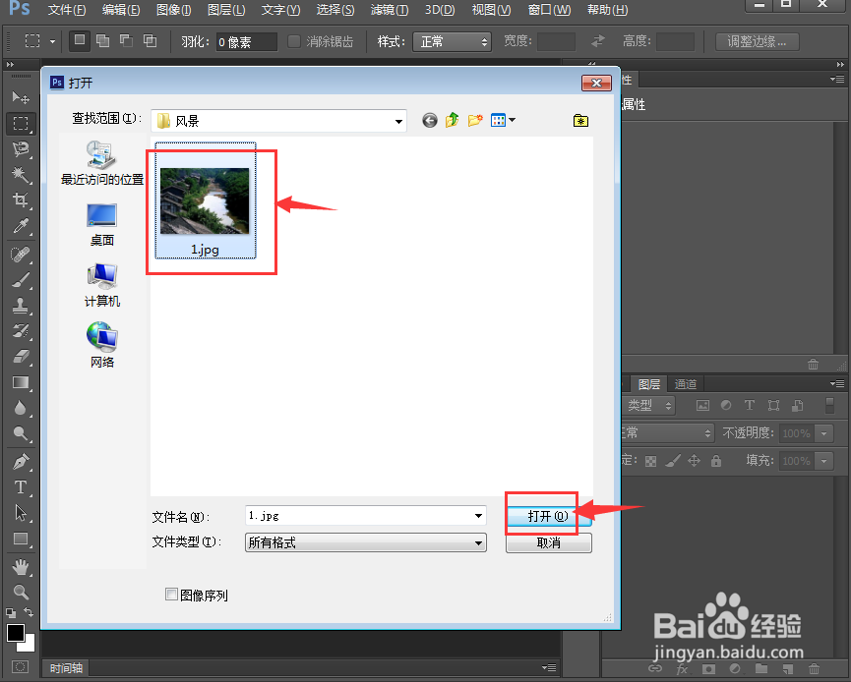The image size is (851, 682).
Task: Enable the 图像序列 checkbox
Action: coord(171,595)
